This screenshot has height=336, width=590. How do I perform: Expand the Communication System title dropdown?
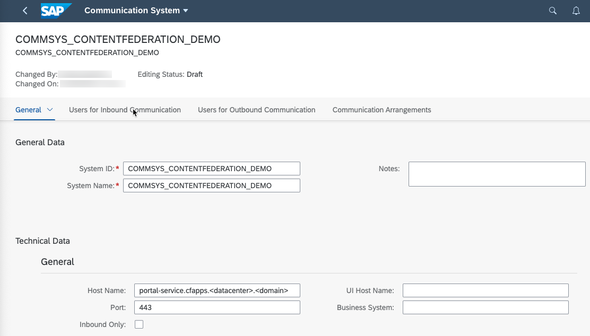coord(186,11)
